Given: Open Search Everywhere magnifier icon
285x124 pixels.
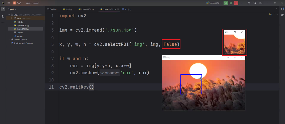Looking at the screenshot, I should click(x=255, y=3).
